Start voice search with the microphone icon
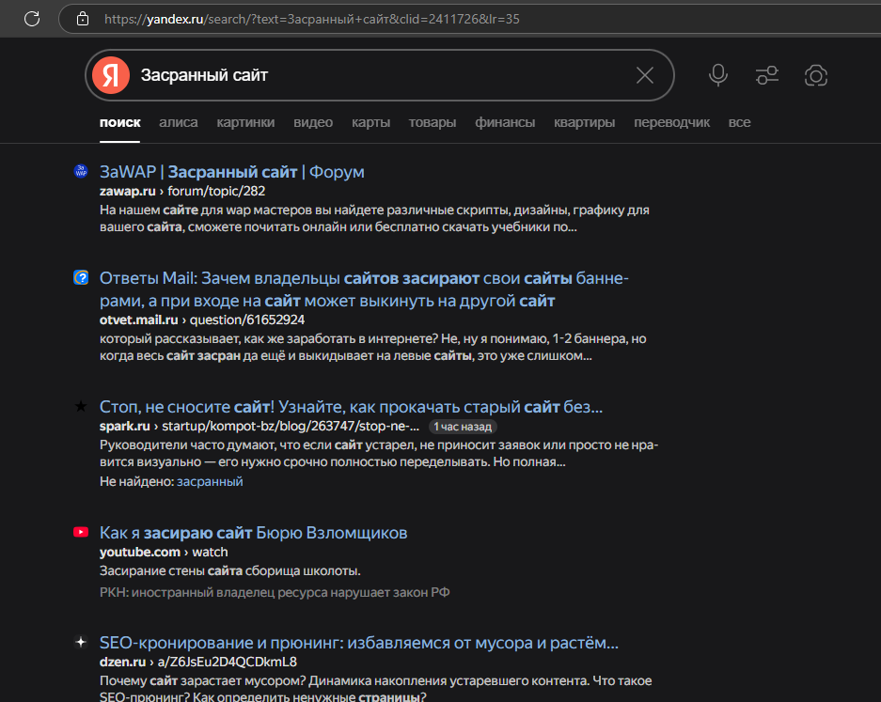 coord(718,75)
